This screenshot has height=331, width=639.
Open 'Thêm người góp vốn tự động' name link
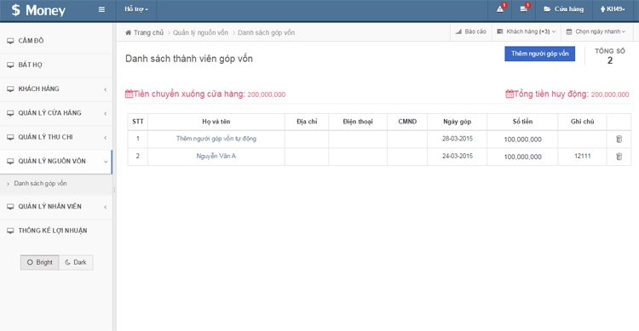point(216,139)
